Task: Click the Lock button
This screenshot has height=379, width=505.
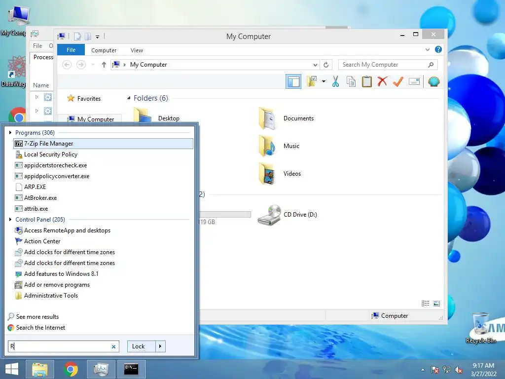Action: pos(141,346)
